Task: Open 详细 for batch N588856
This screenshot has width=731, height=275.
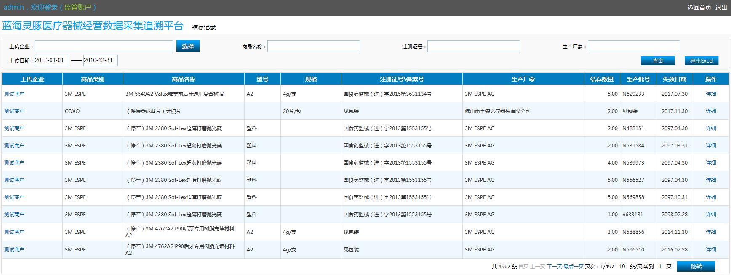Action: [x=711, y=232]
